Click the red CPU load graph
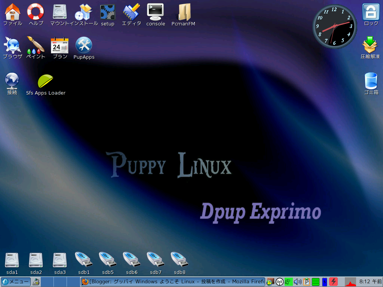The height and width of the screenshot is (287, 383). 350,282
